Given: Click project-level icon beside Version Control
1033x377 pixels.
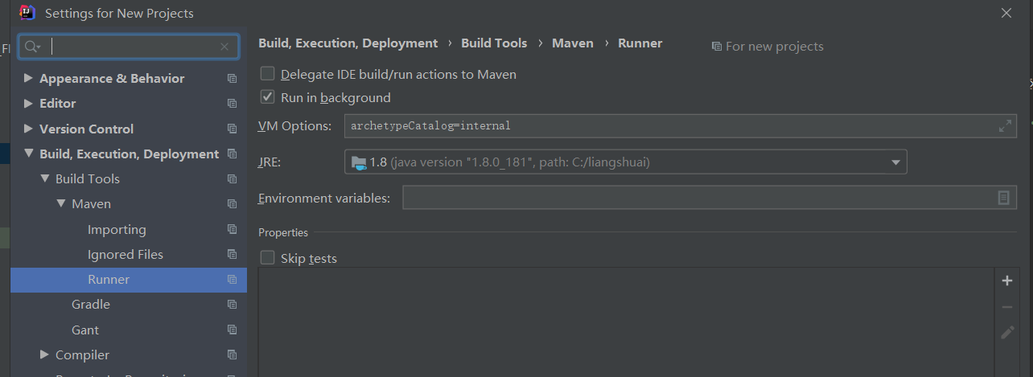Looking at the screenshot, I should [x=232, y=129].
